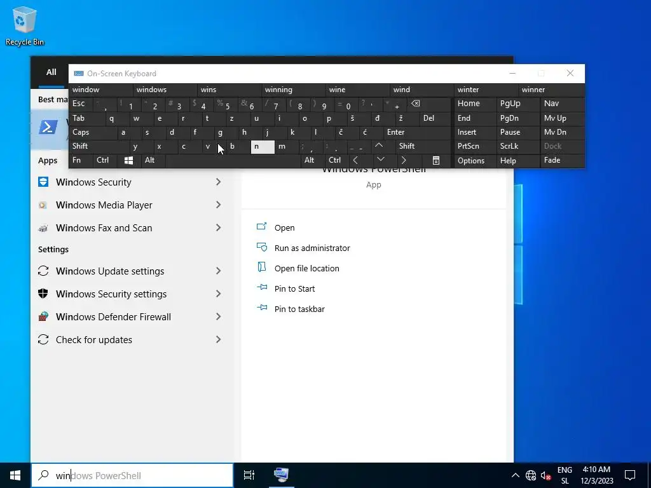Open Windows Media Player result
This screenshot has height=488, width=651.
[132, 205]
